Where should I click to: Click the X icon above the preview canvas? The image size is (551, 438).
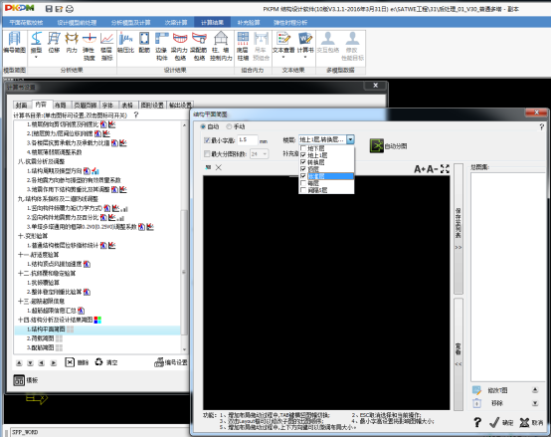[x=218, y=167]
